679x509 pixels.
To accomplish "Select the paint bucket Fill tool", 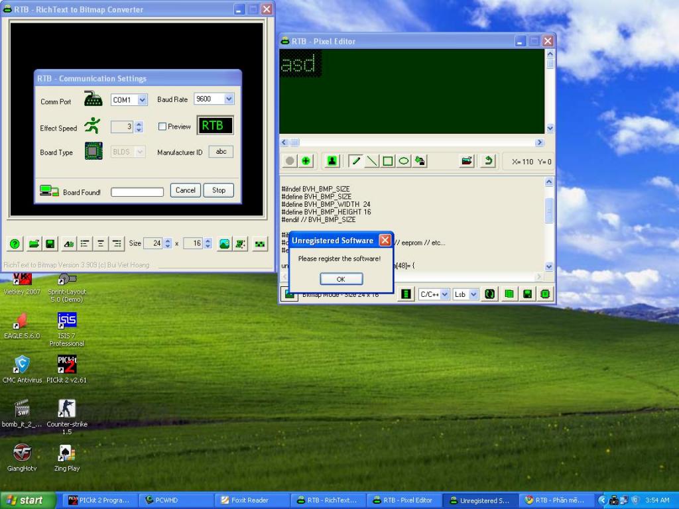I will (x=420, y=161).
